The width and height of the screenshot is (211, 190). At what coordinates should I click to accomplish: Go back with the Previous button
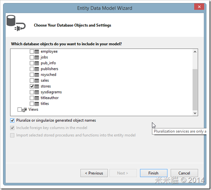94,173
